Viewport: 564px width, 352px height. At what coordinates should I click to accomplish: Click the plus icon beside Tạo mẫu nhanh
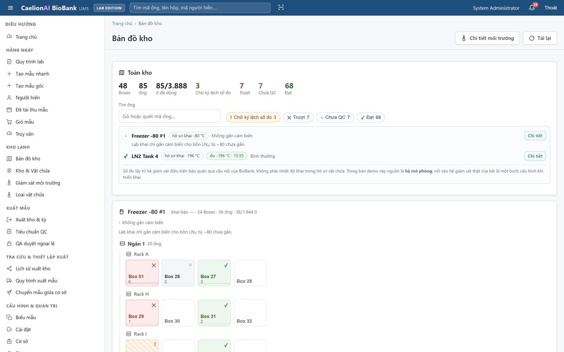tap(9, 74)
